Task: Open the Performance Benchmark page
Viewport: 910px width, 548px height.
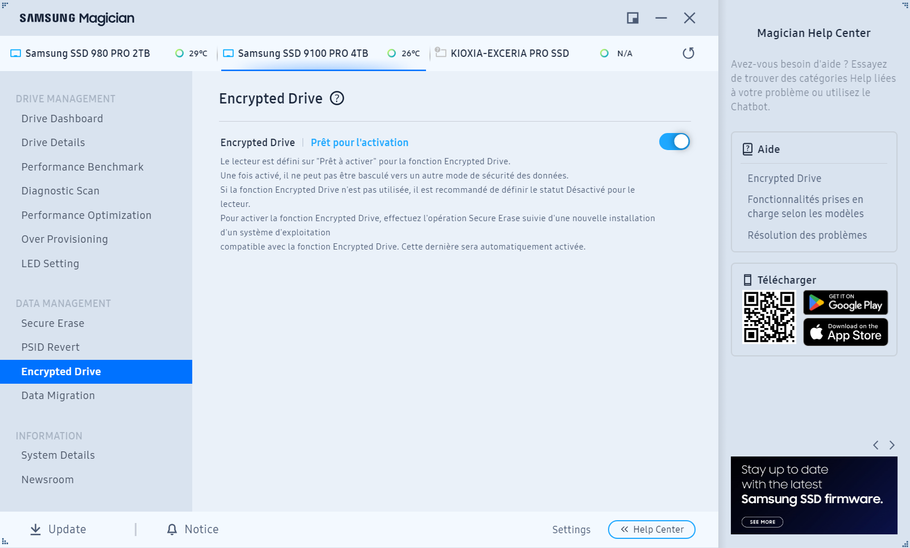Action: tap(82, 167)
